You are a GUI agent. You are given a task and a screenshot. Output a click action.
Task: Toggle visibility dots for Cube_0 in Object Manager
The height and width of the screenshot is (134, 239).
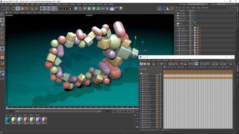tap(192, 28)
